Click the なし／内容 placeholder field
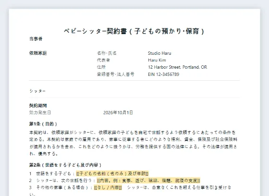This screenshot has width=269, height=196. [108, 187]
